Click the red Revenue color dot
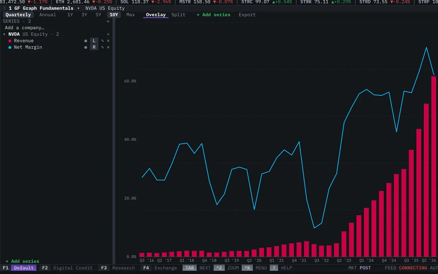This screenshot has width=438, height=274. [x=10, y=41]
